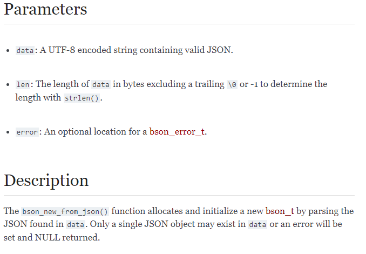
Task: Click the bson_new_from_json() code text
Action: coord(65,212)
